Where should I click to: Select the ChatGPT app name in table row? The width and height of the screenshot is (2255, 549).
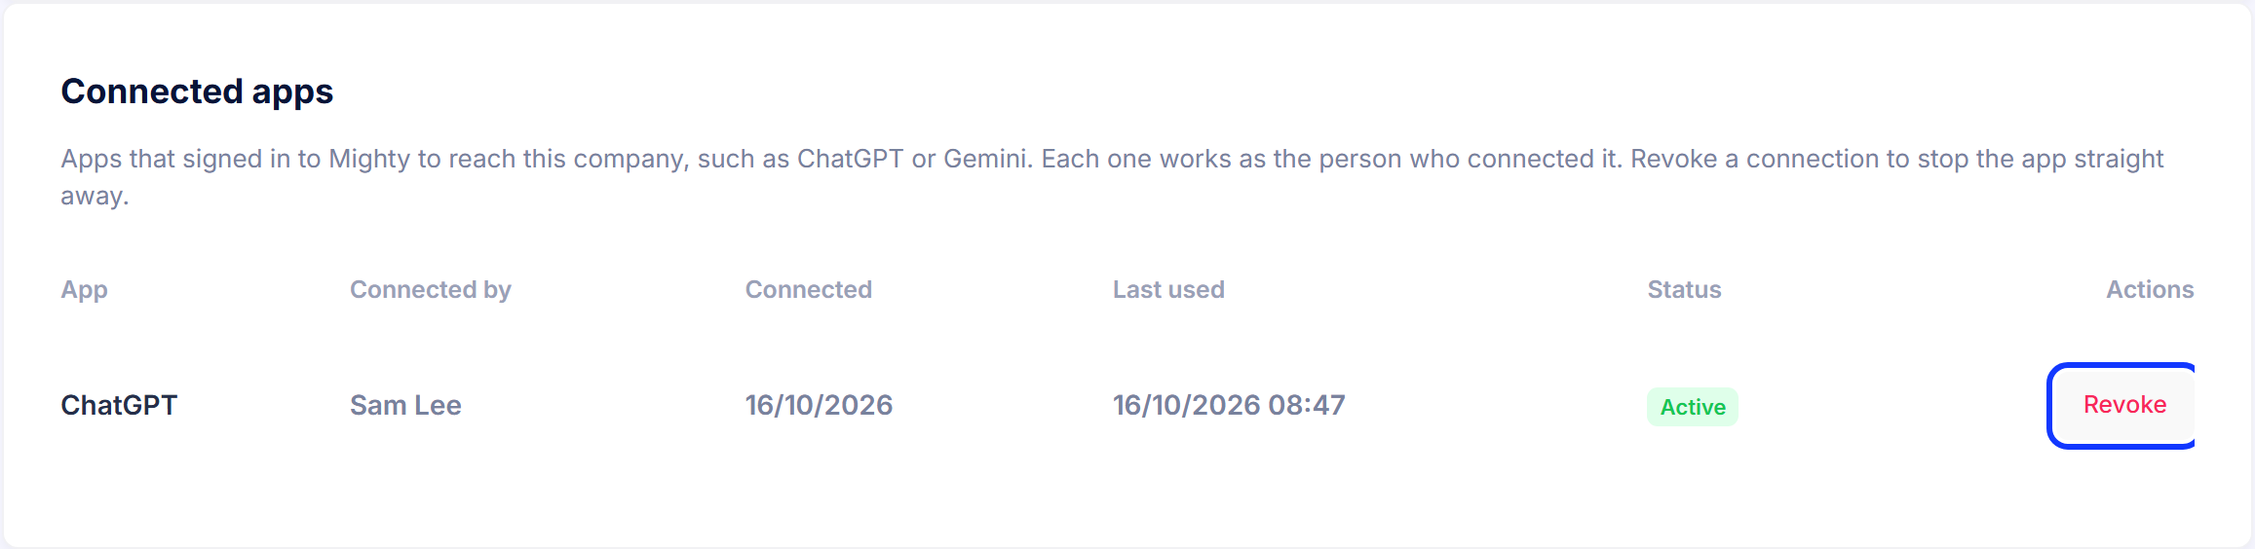(119, 405)
